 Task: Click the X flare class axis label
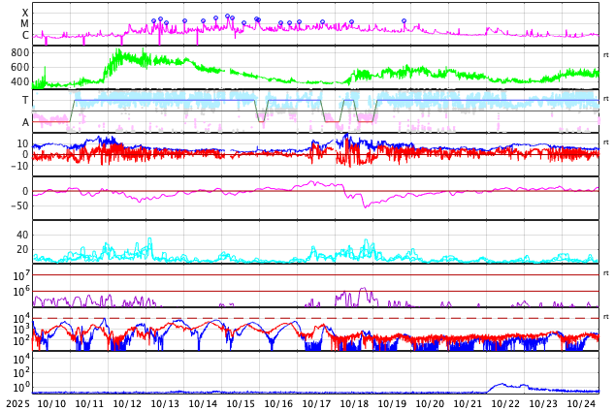tap(25, 13)
